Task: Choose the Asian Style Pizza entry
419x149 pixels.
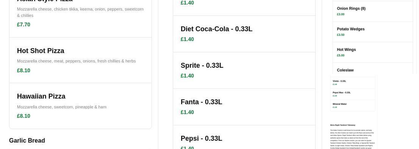Action: click(x=45, y=1)
